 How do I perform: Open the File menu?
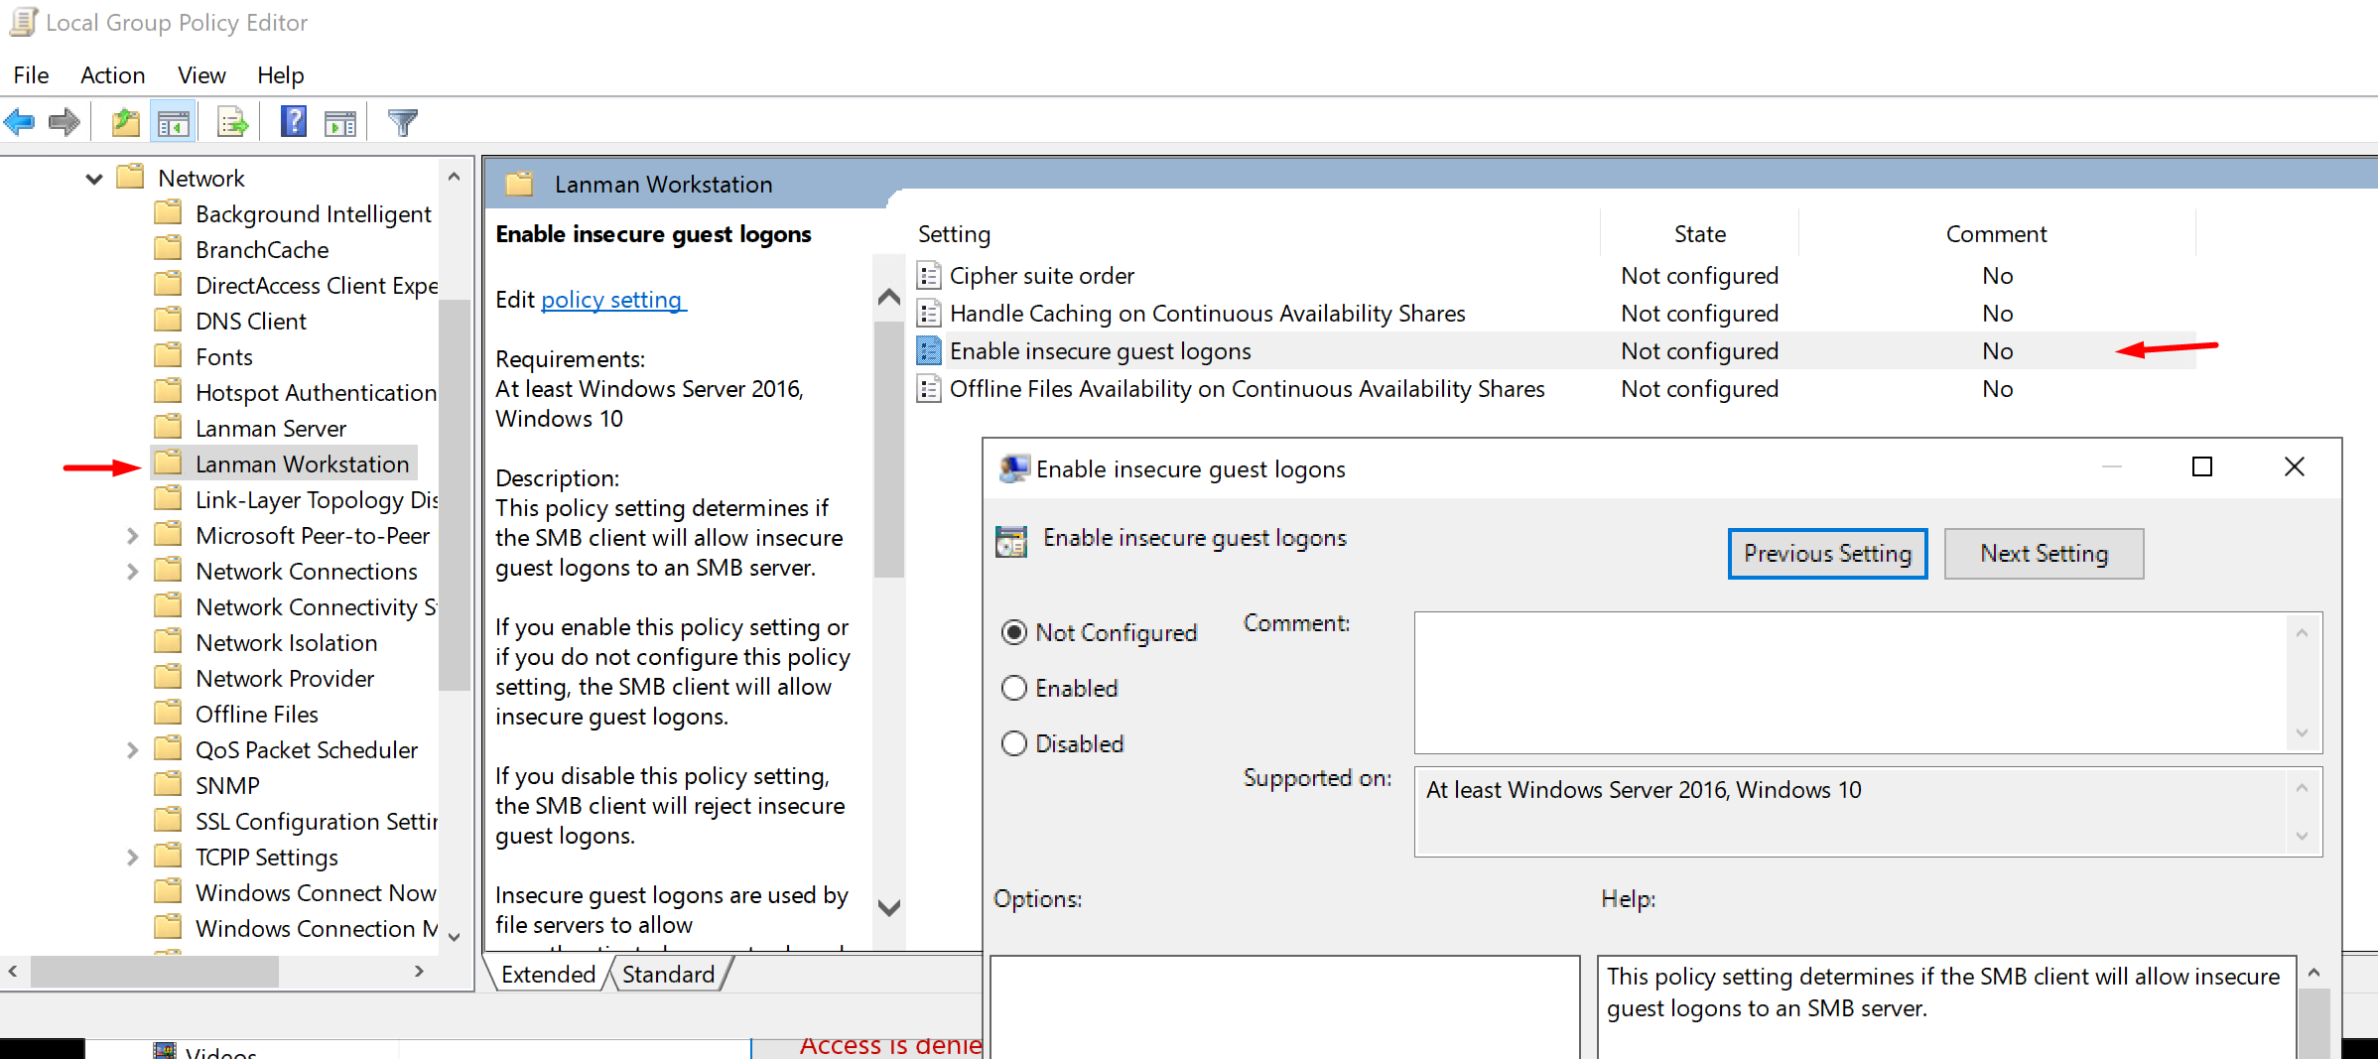click(x=31, y=75)
